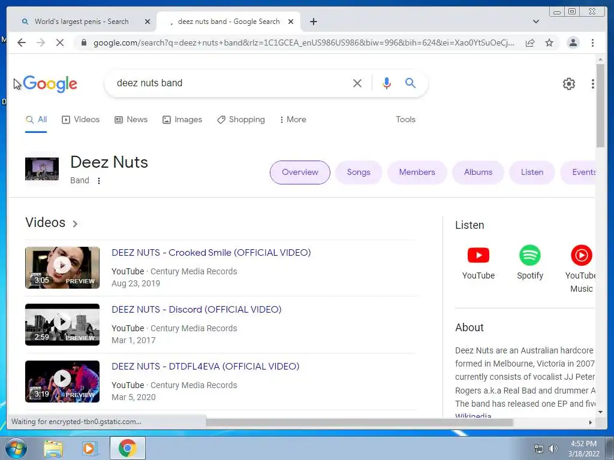The width and height of the screenshot is (614, 460).
Task: Open a new browser tab
Action: pyautogui.click(x=313, y=22)
